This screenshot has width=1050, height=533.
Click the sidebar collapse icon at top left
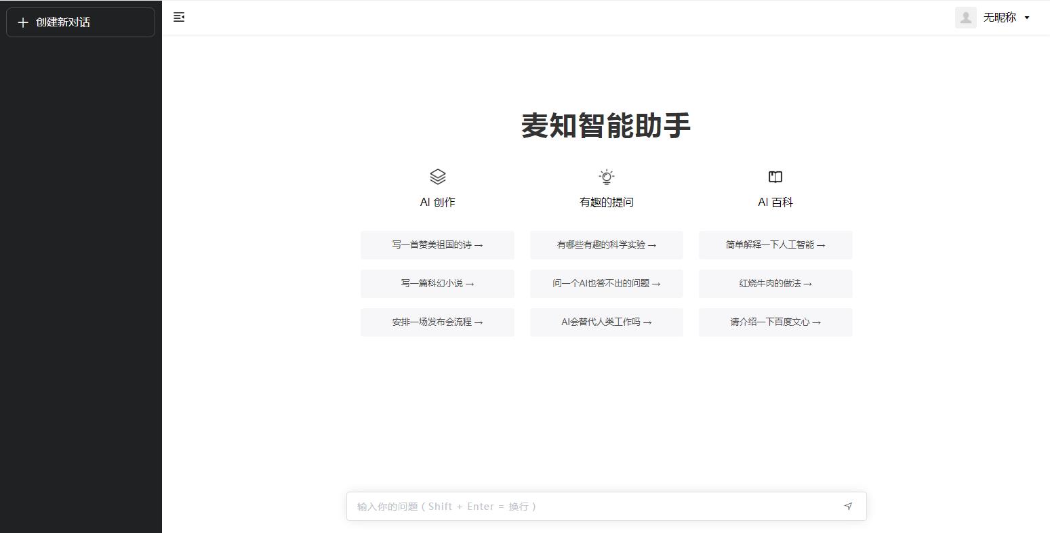[179, 17]
